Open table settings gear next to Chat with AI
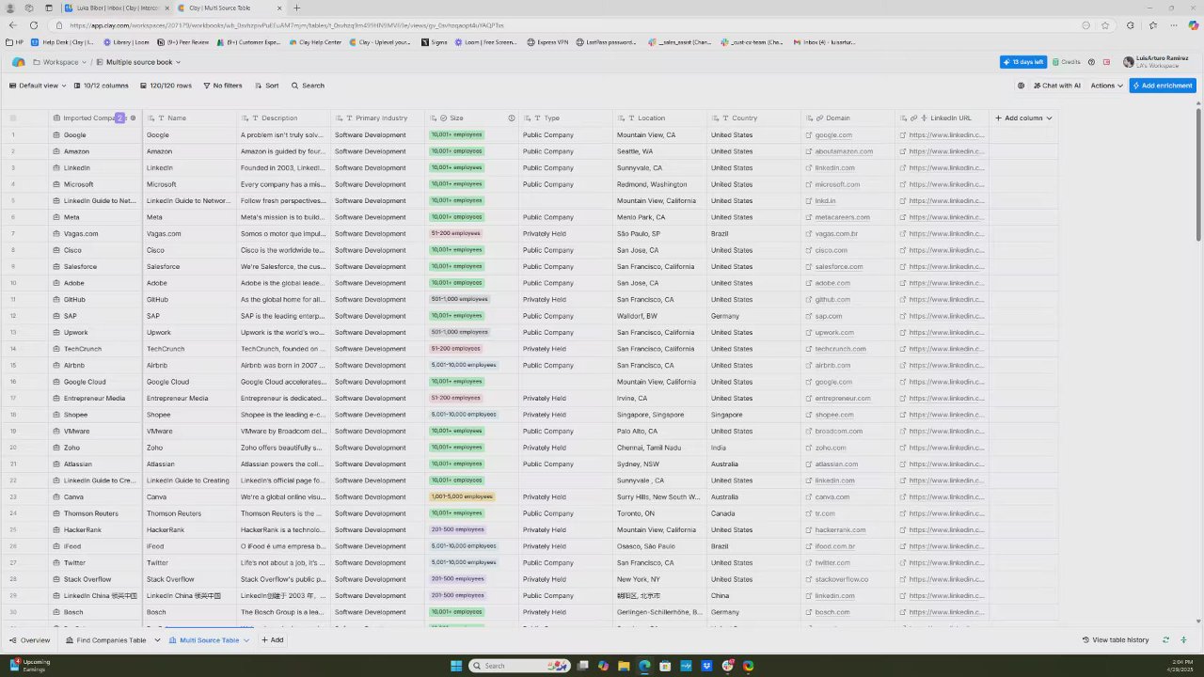Viewport: 1204px width, 677px height. (1021, 86)
